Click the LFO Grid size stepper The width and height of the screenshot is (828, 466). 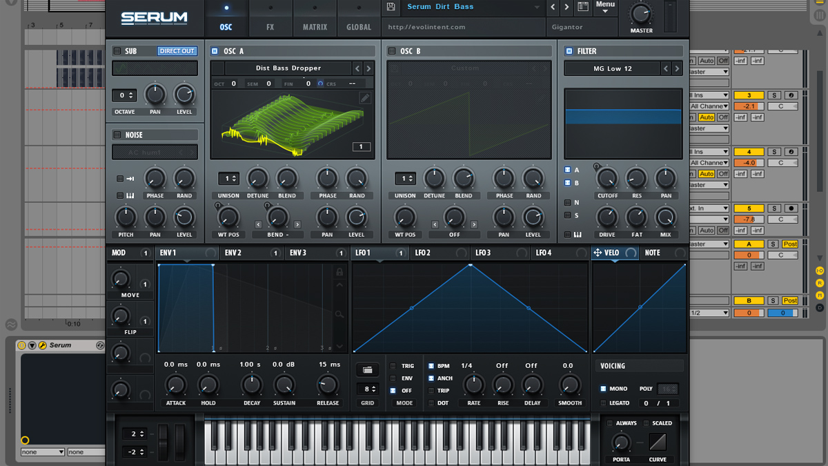point(368,389)
